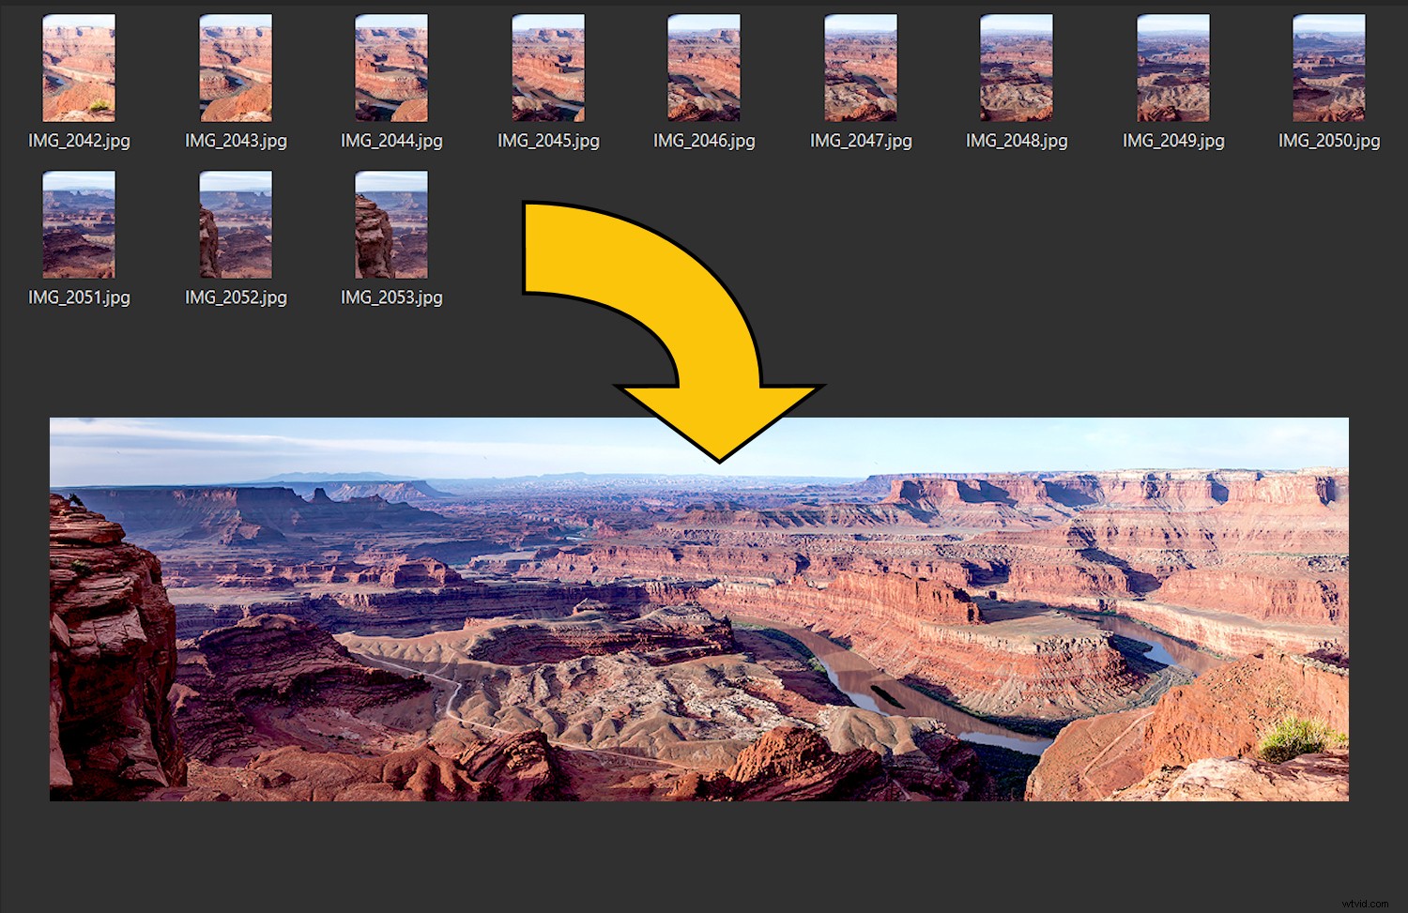Click the IMG_2045.jpg photo
This screenshot has width=1408, height=913.
click(547, 68)
